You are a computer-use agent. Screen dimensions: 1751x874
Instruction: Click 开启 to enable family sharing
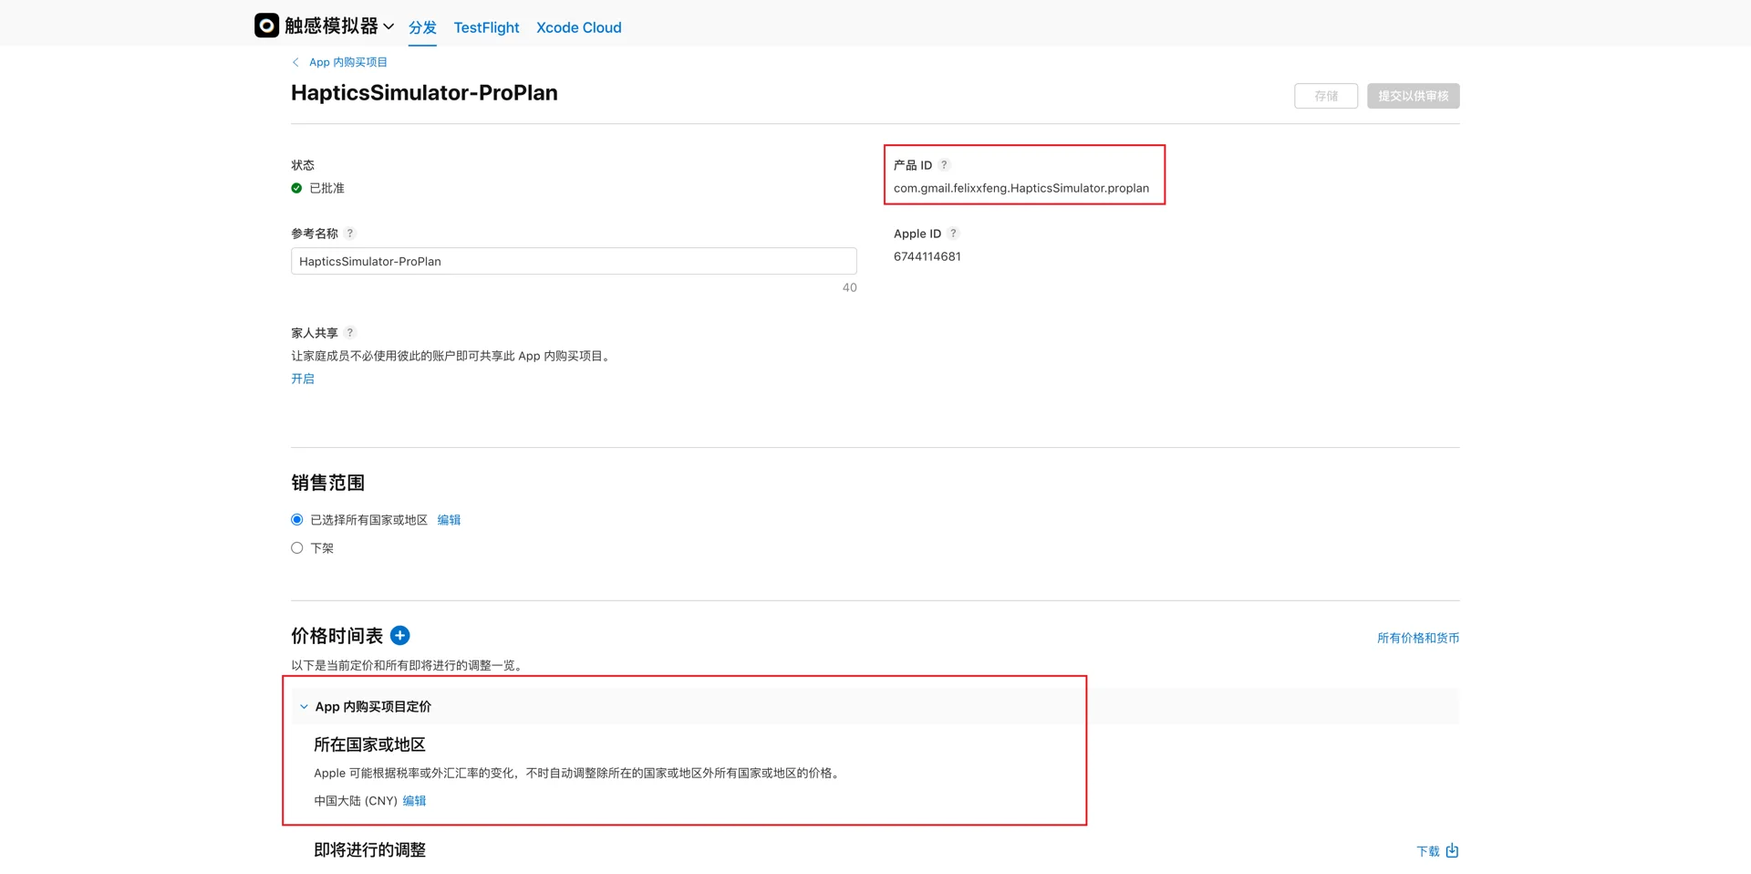coord(303,379)
